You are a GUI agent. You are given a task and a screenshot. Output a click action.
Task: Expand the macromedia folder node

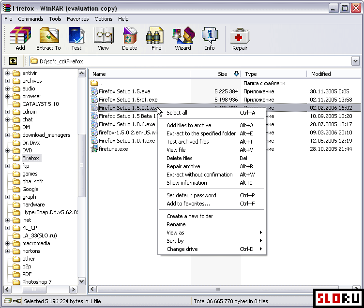(7, 243)
